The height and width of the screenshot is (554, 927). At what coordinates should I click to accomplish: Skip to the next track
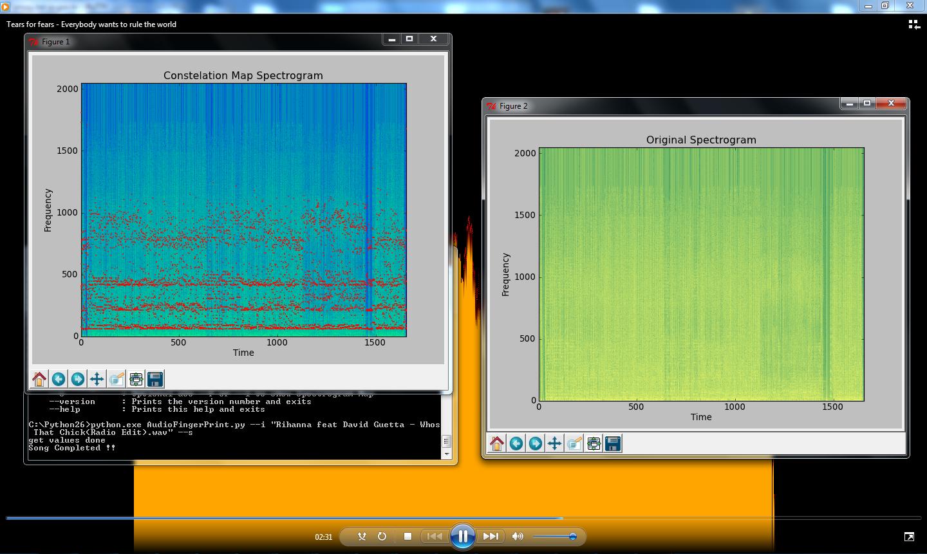coord(491,536)
